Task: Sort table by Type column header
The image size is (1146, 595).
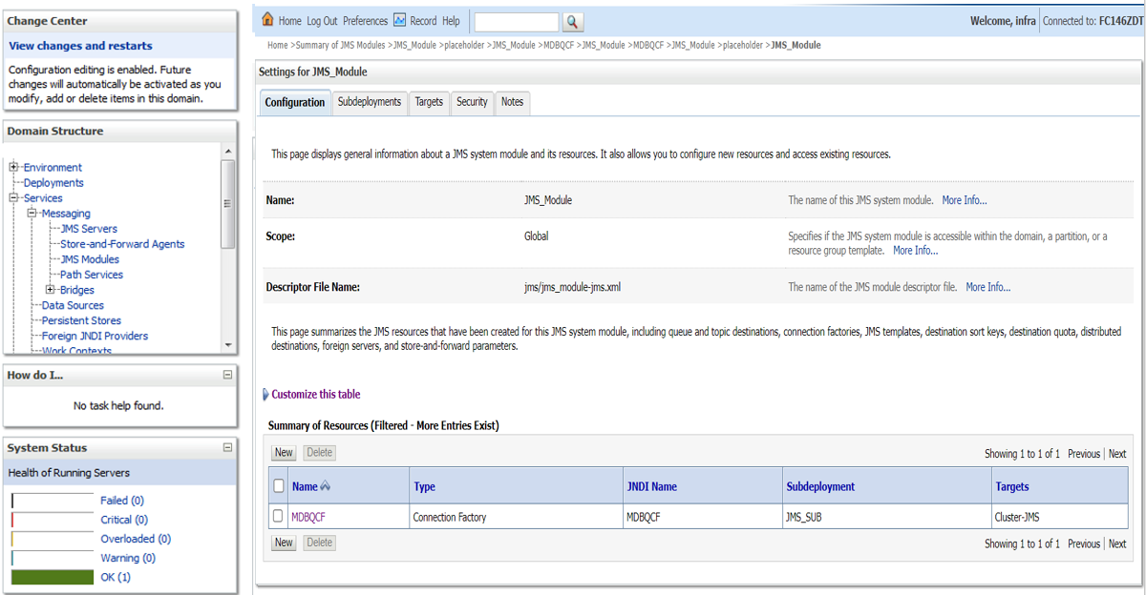Action: 424,486
